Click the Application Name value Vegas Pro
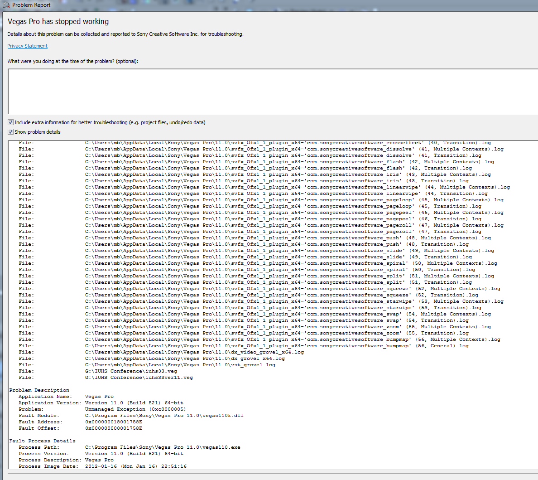Screen dimensions: 538x480 click(x=99, y=397)
